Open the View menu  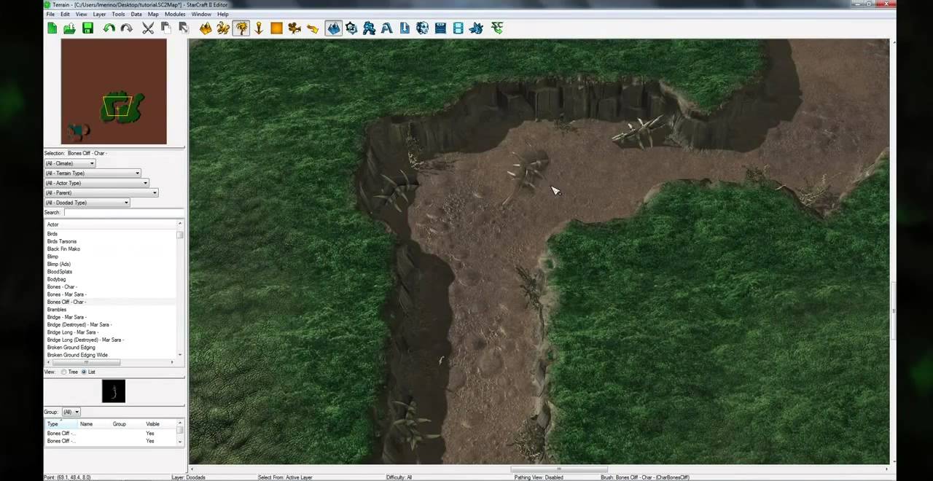[81, 15]
